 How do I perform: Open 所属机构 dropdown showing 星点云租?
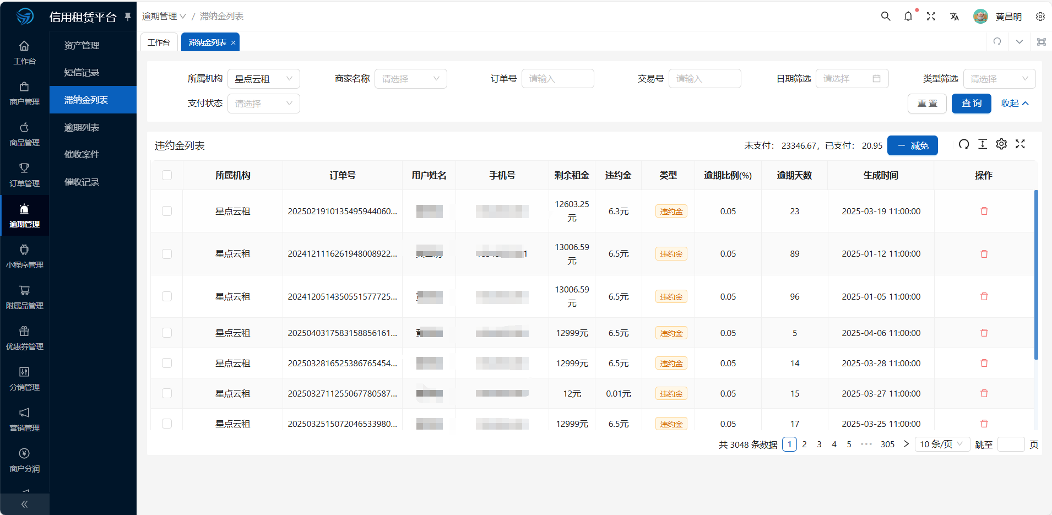pos(264,79)
